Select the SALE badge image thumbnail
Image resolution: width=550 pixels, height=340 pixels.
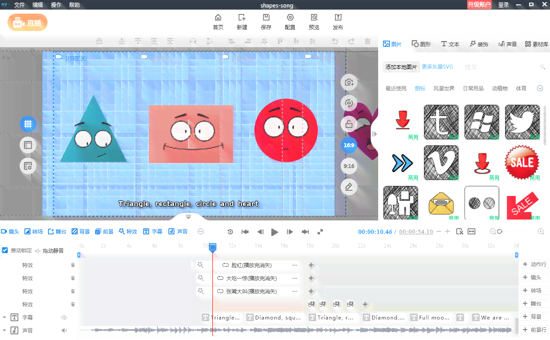coord(523,163)
